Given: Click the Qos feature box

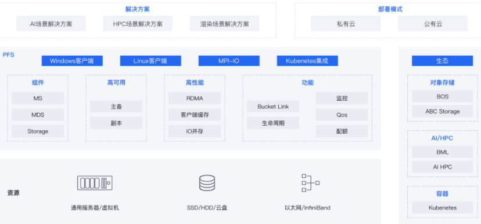Looking at the screenshot, I should click(x=342, y=115).
